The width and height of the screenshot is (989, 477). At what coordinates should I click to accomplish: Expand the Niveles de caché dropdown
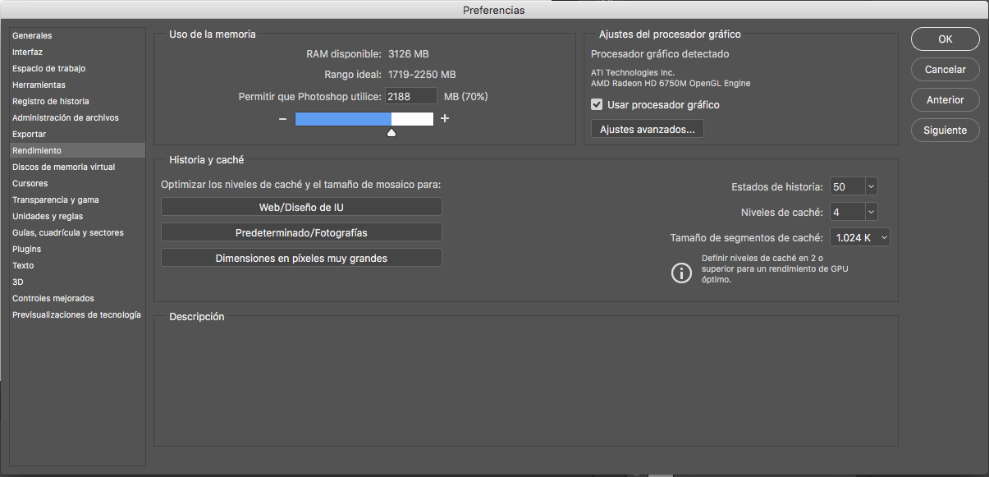854,212
